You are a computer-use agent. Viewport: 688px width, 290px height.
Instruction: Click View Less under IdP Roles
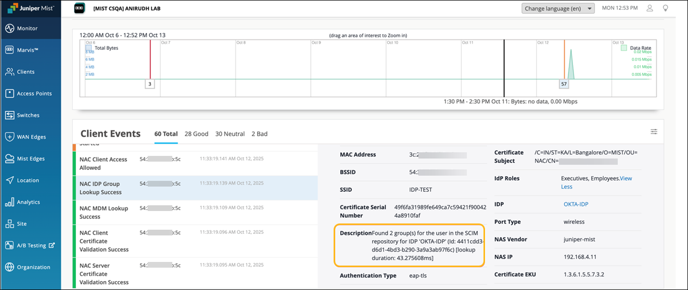[567, 187]
